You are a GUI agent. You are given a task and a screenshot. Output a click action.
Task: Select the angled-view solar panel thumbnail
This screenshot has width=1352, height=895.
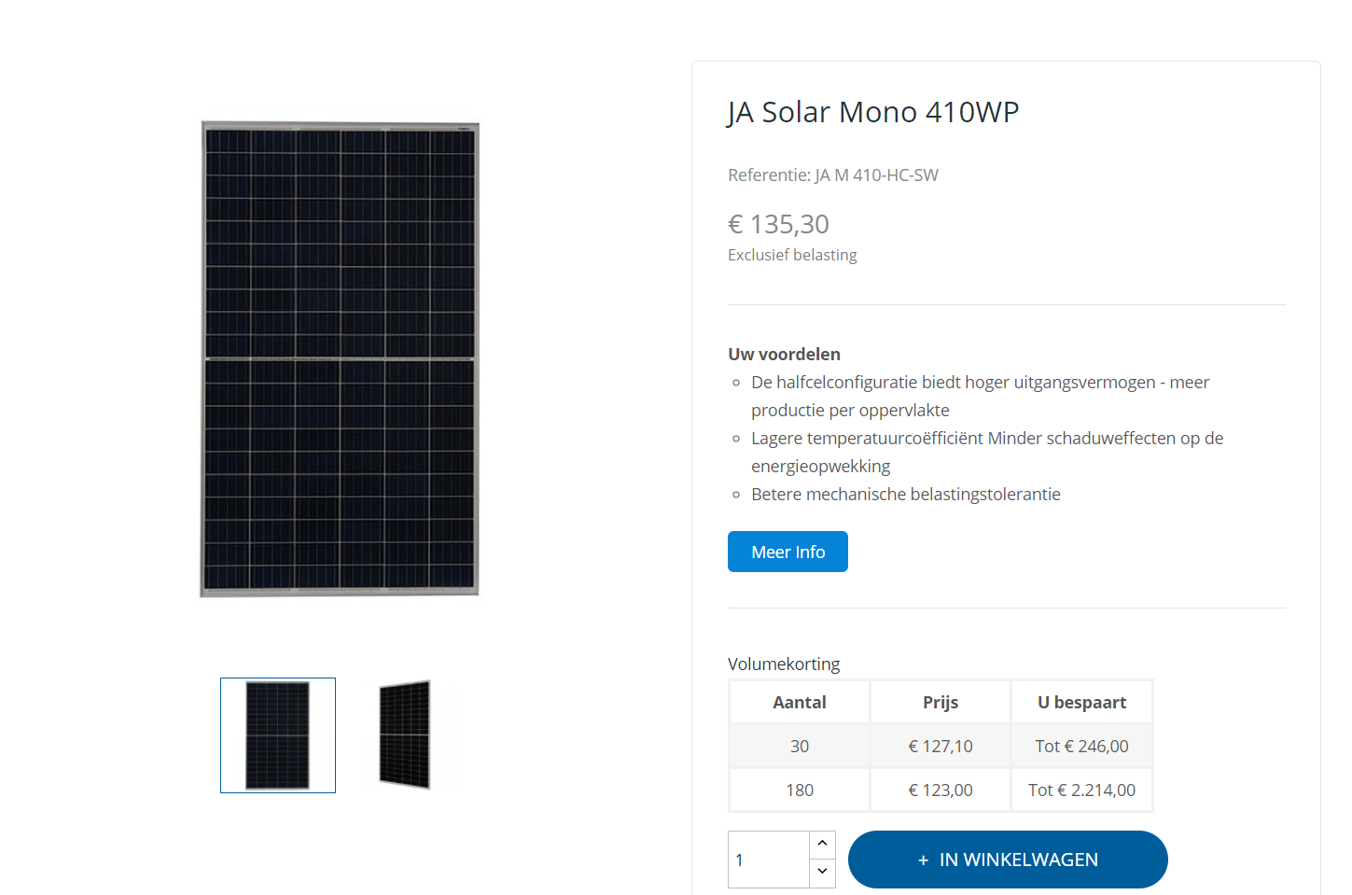(x=405, y=735)
